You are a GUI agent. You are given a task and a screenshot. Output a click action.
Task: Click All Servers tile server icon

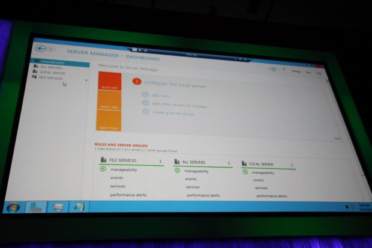pos(177,162)
